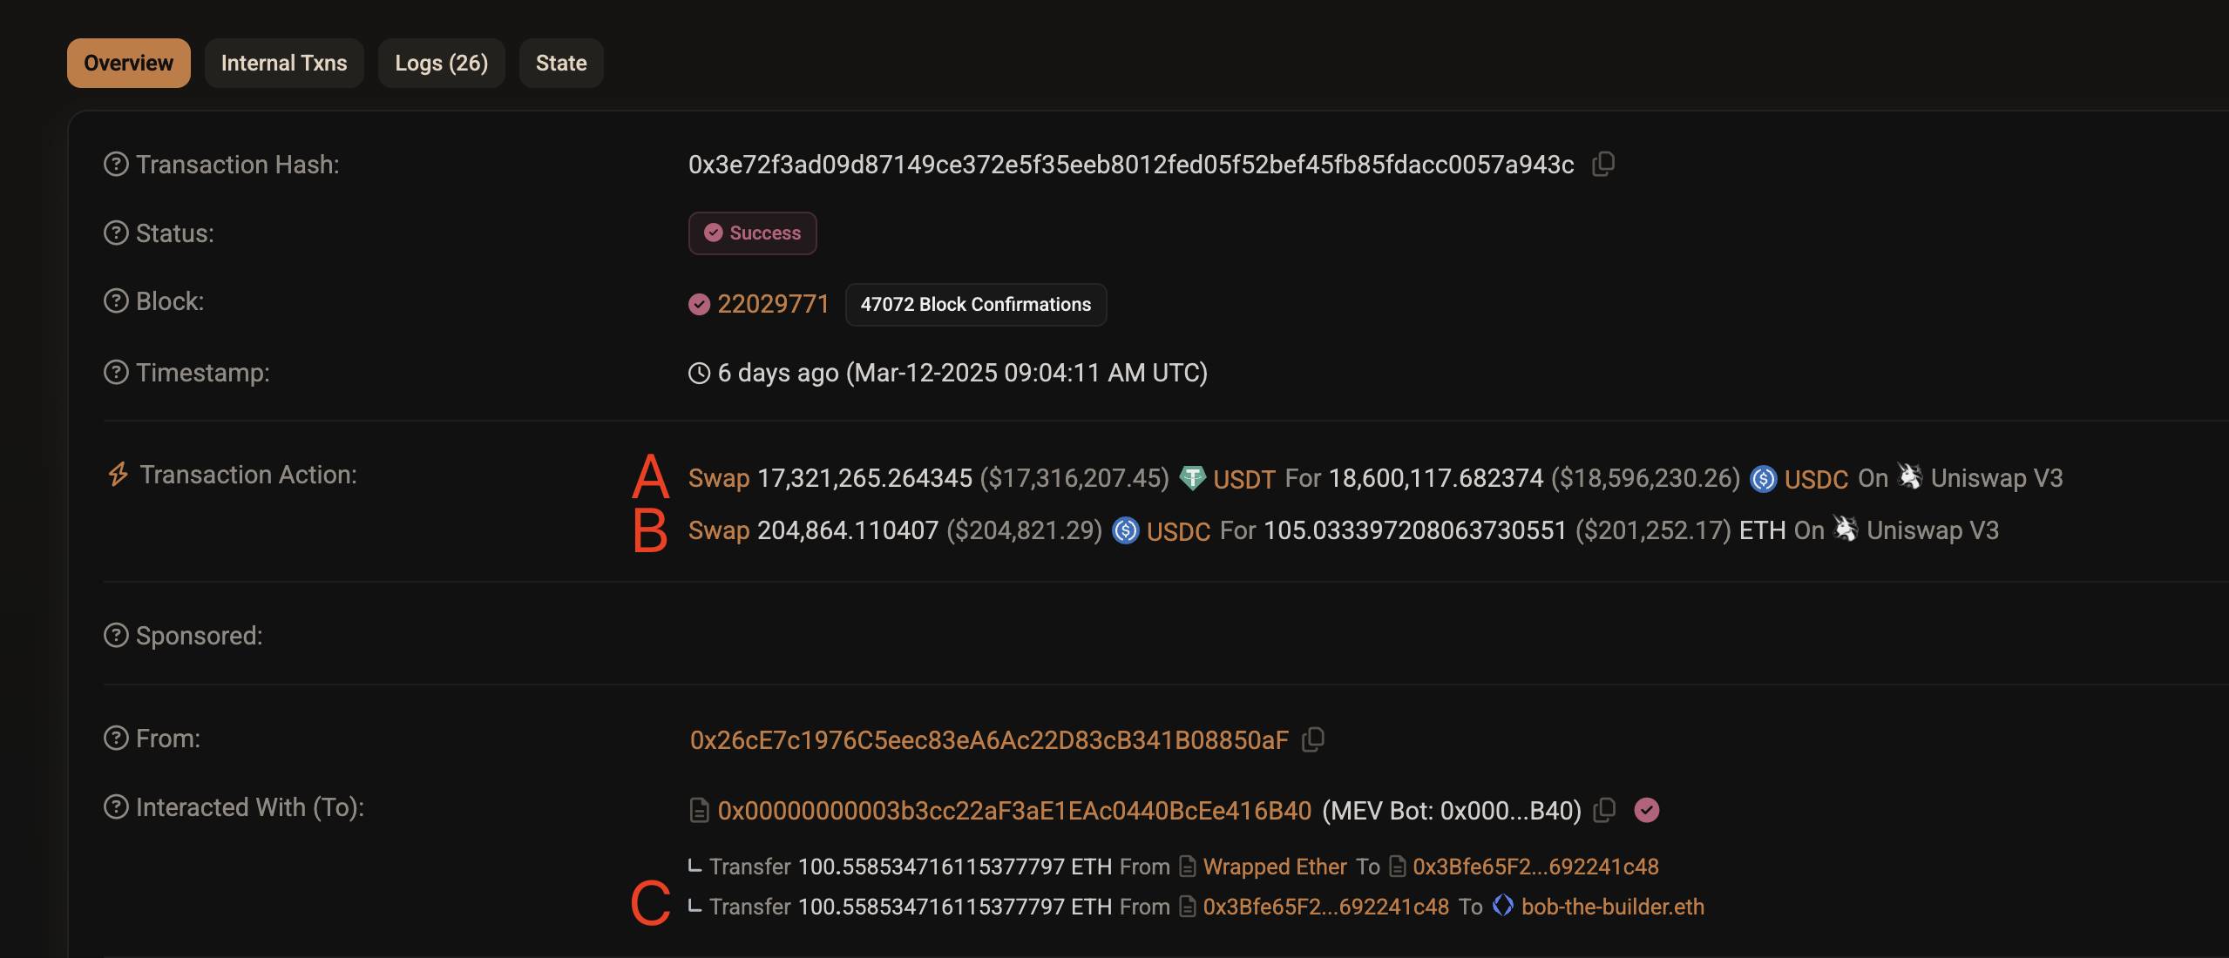Screen dimensions: 2229x958
Task: Click the Status help question icon
Action: coord(116,233)
